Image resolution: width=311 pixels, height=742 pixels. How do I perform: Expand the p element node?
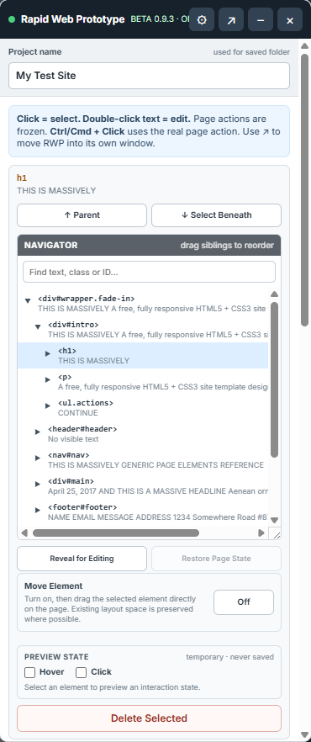[x=48, y=379]
